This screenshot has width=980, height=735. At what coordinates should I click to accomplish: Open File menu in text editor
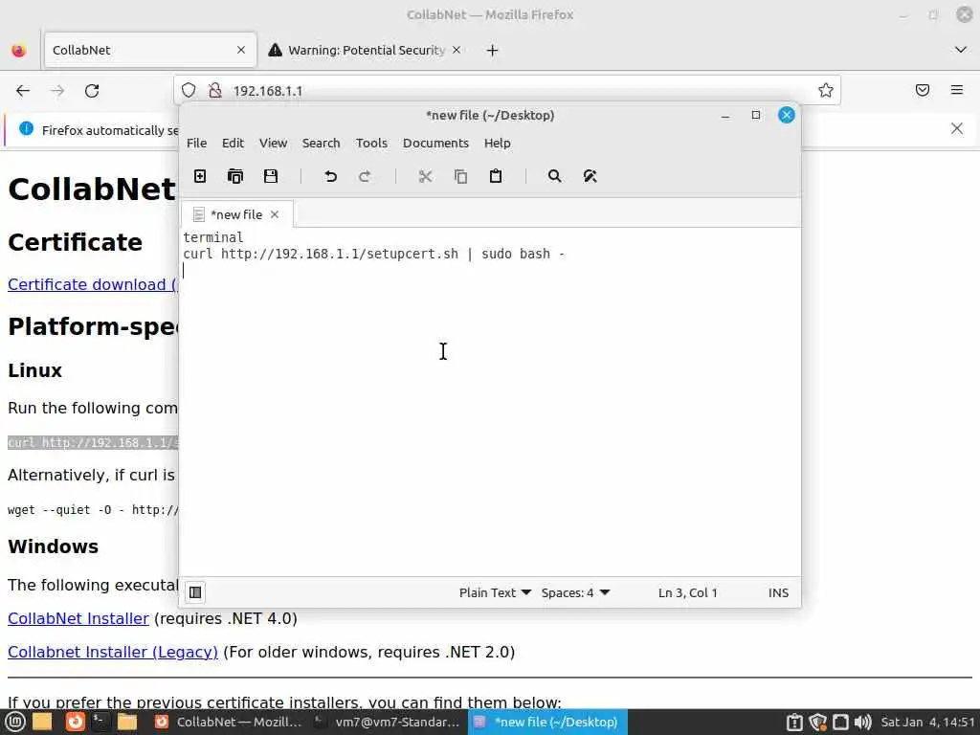(x=196, y=144)
